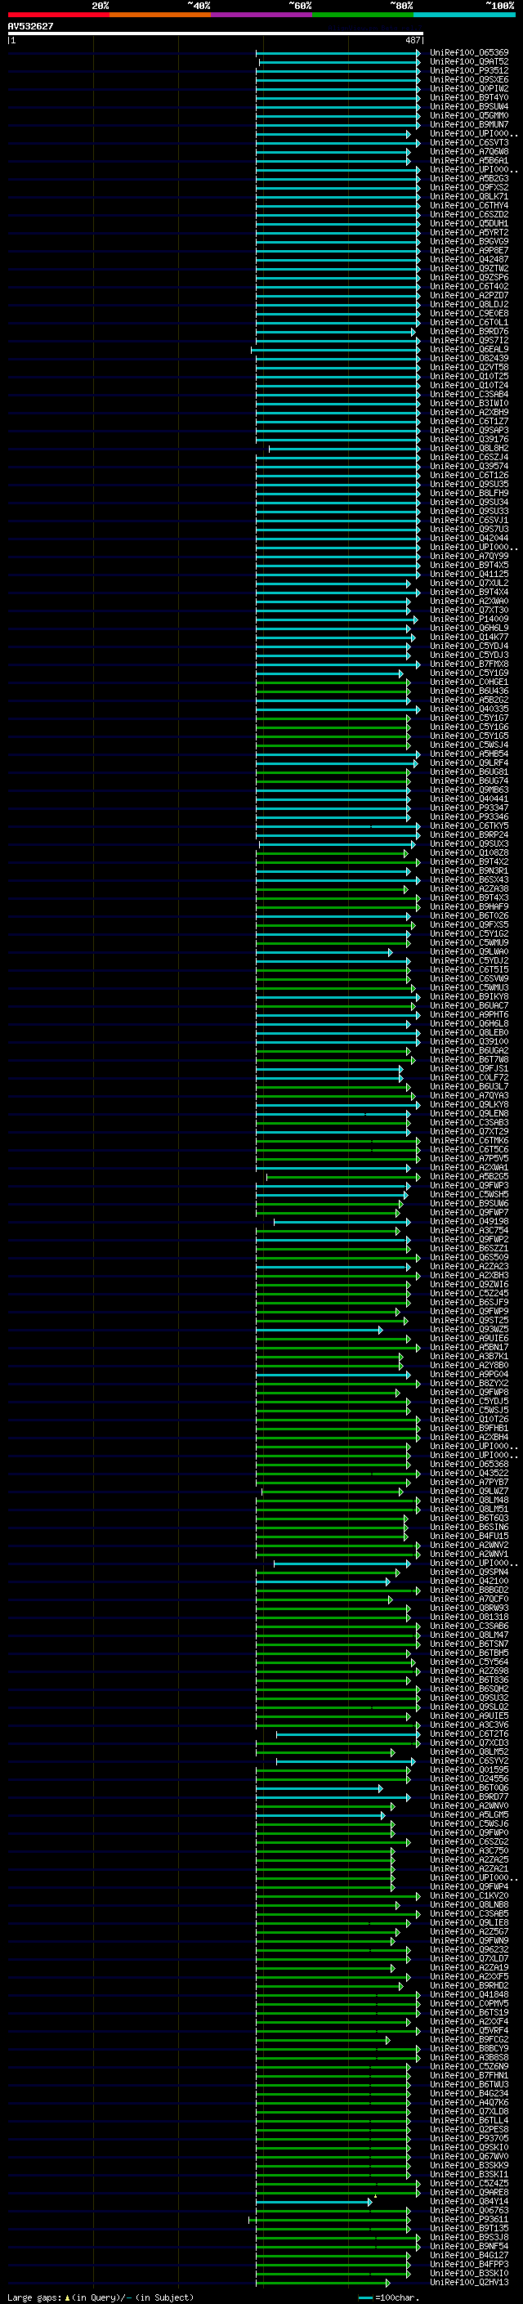The width and height of the screenshot is (523, 2304).
Task: Click the cyan alignment bar for O49198
Action: [x=342, y=1222]
